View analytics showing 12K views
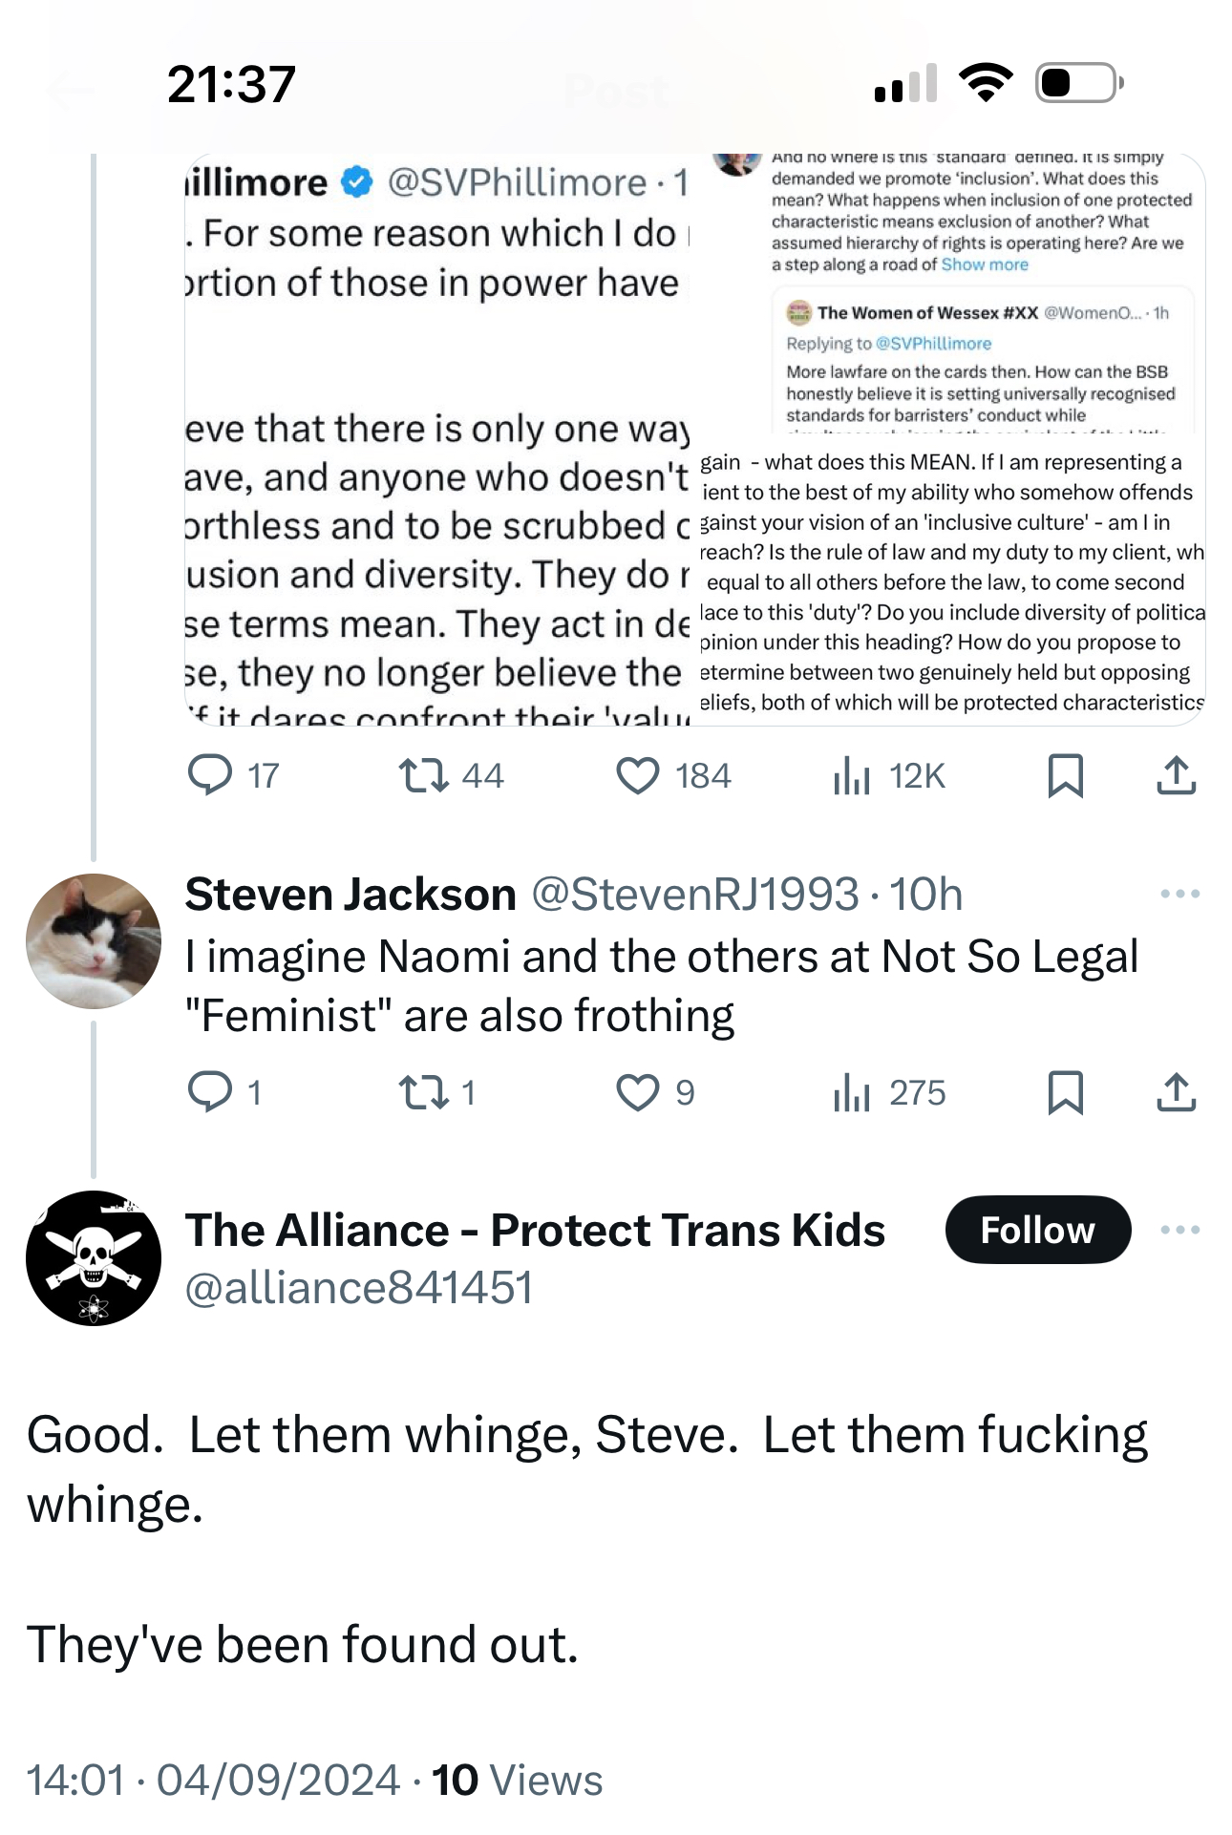Screen dimensions: 1232x1835 tap(852, 775)
